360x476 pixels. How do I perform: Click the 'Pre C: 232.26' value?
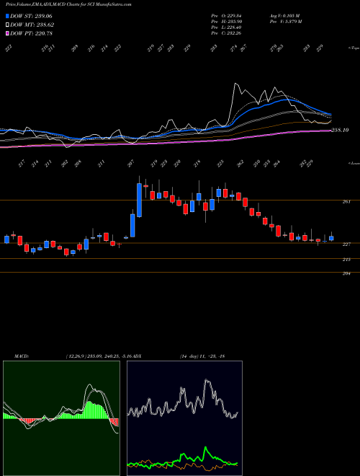pyautogui.click(x=226, y=33)
